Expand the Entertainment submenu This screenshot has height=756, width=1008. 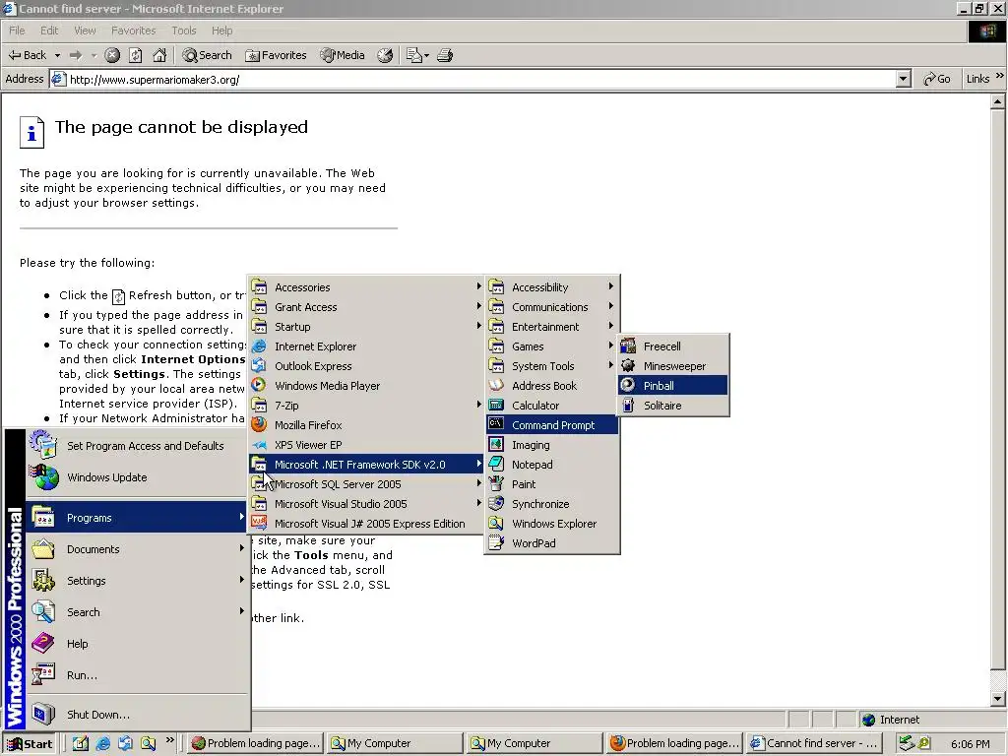pos(552,327)
